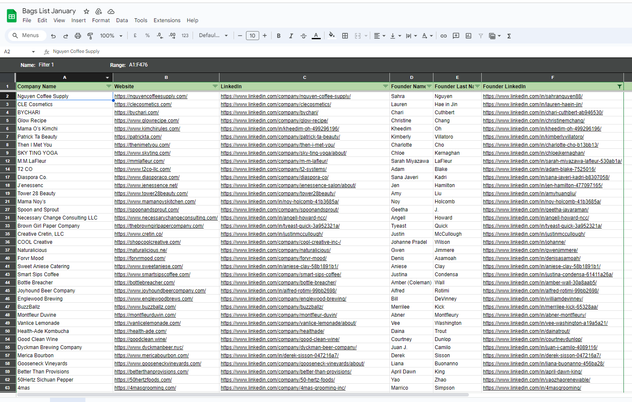The width and height of the screenshot is (632, 402).
Task: Click the Google Sheets home icon
Action: [x=12, y=16]
